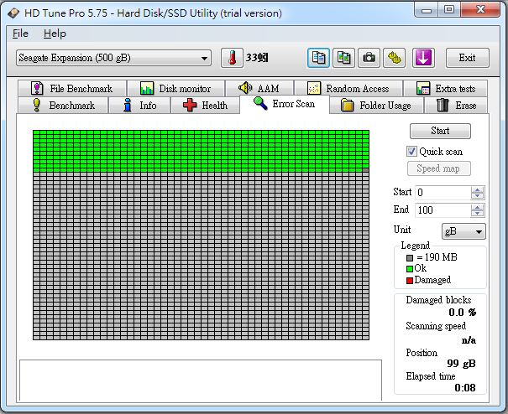The height and width of the screenshot is (414, 508).
Task: Click the Exit button
Action: (x=467, y=58)
